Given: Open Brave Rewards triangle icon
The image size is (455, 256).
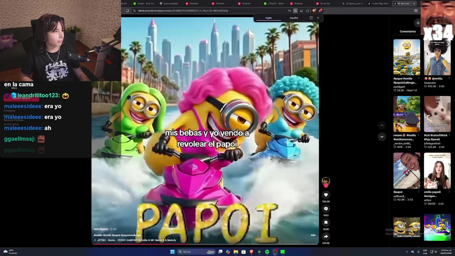Looking at the screenshot, I should (320, 11).
